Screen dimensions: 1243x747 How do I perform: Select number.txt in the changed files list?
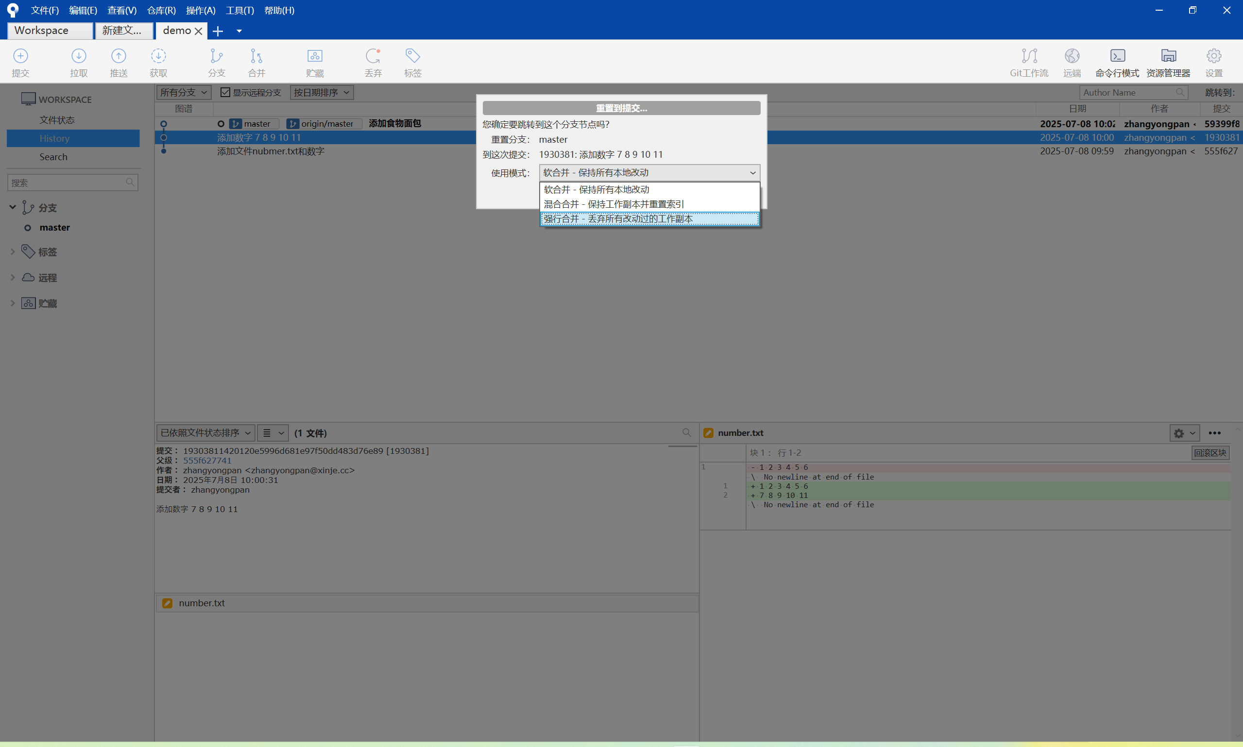pyautogui.click(x=426, y=603)
